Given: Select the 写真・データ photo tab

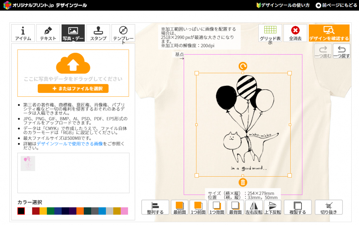Looking at the screenshot, I should click(x=73, y=33).
